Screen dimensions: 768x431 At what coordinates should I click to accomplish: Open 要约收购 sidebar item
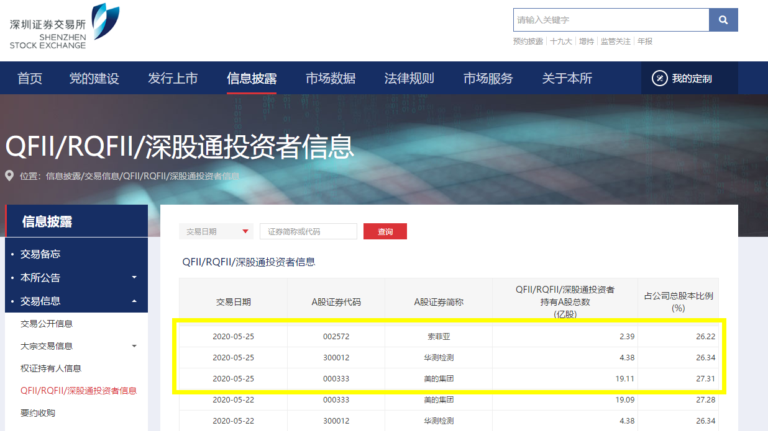click(x=38, y=413)
